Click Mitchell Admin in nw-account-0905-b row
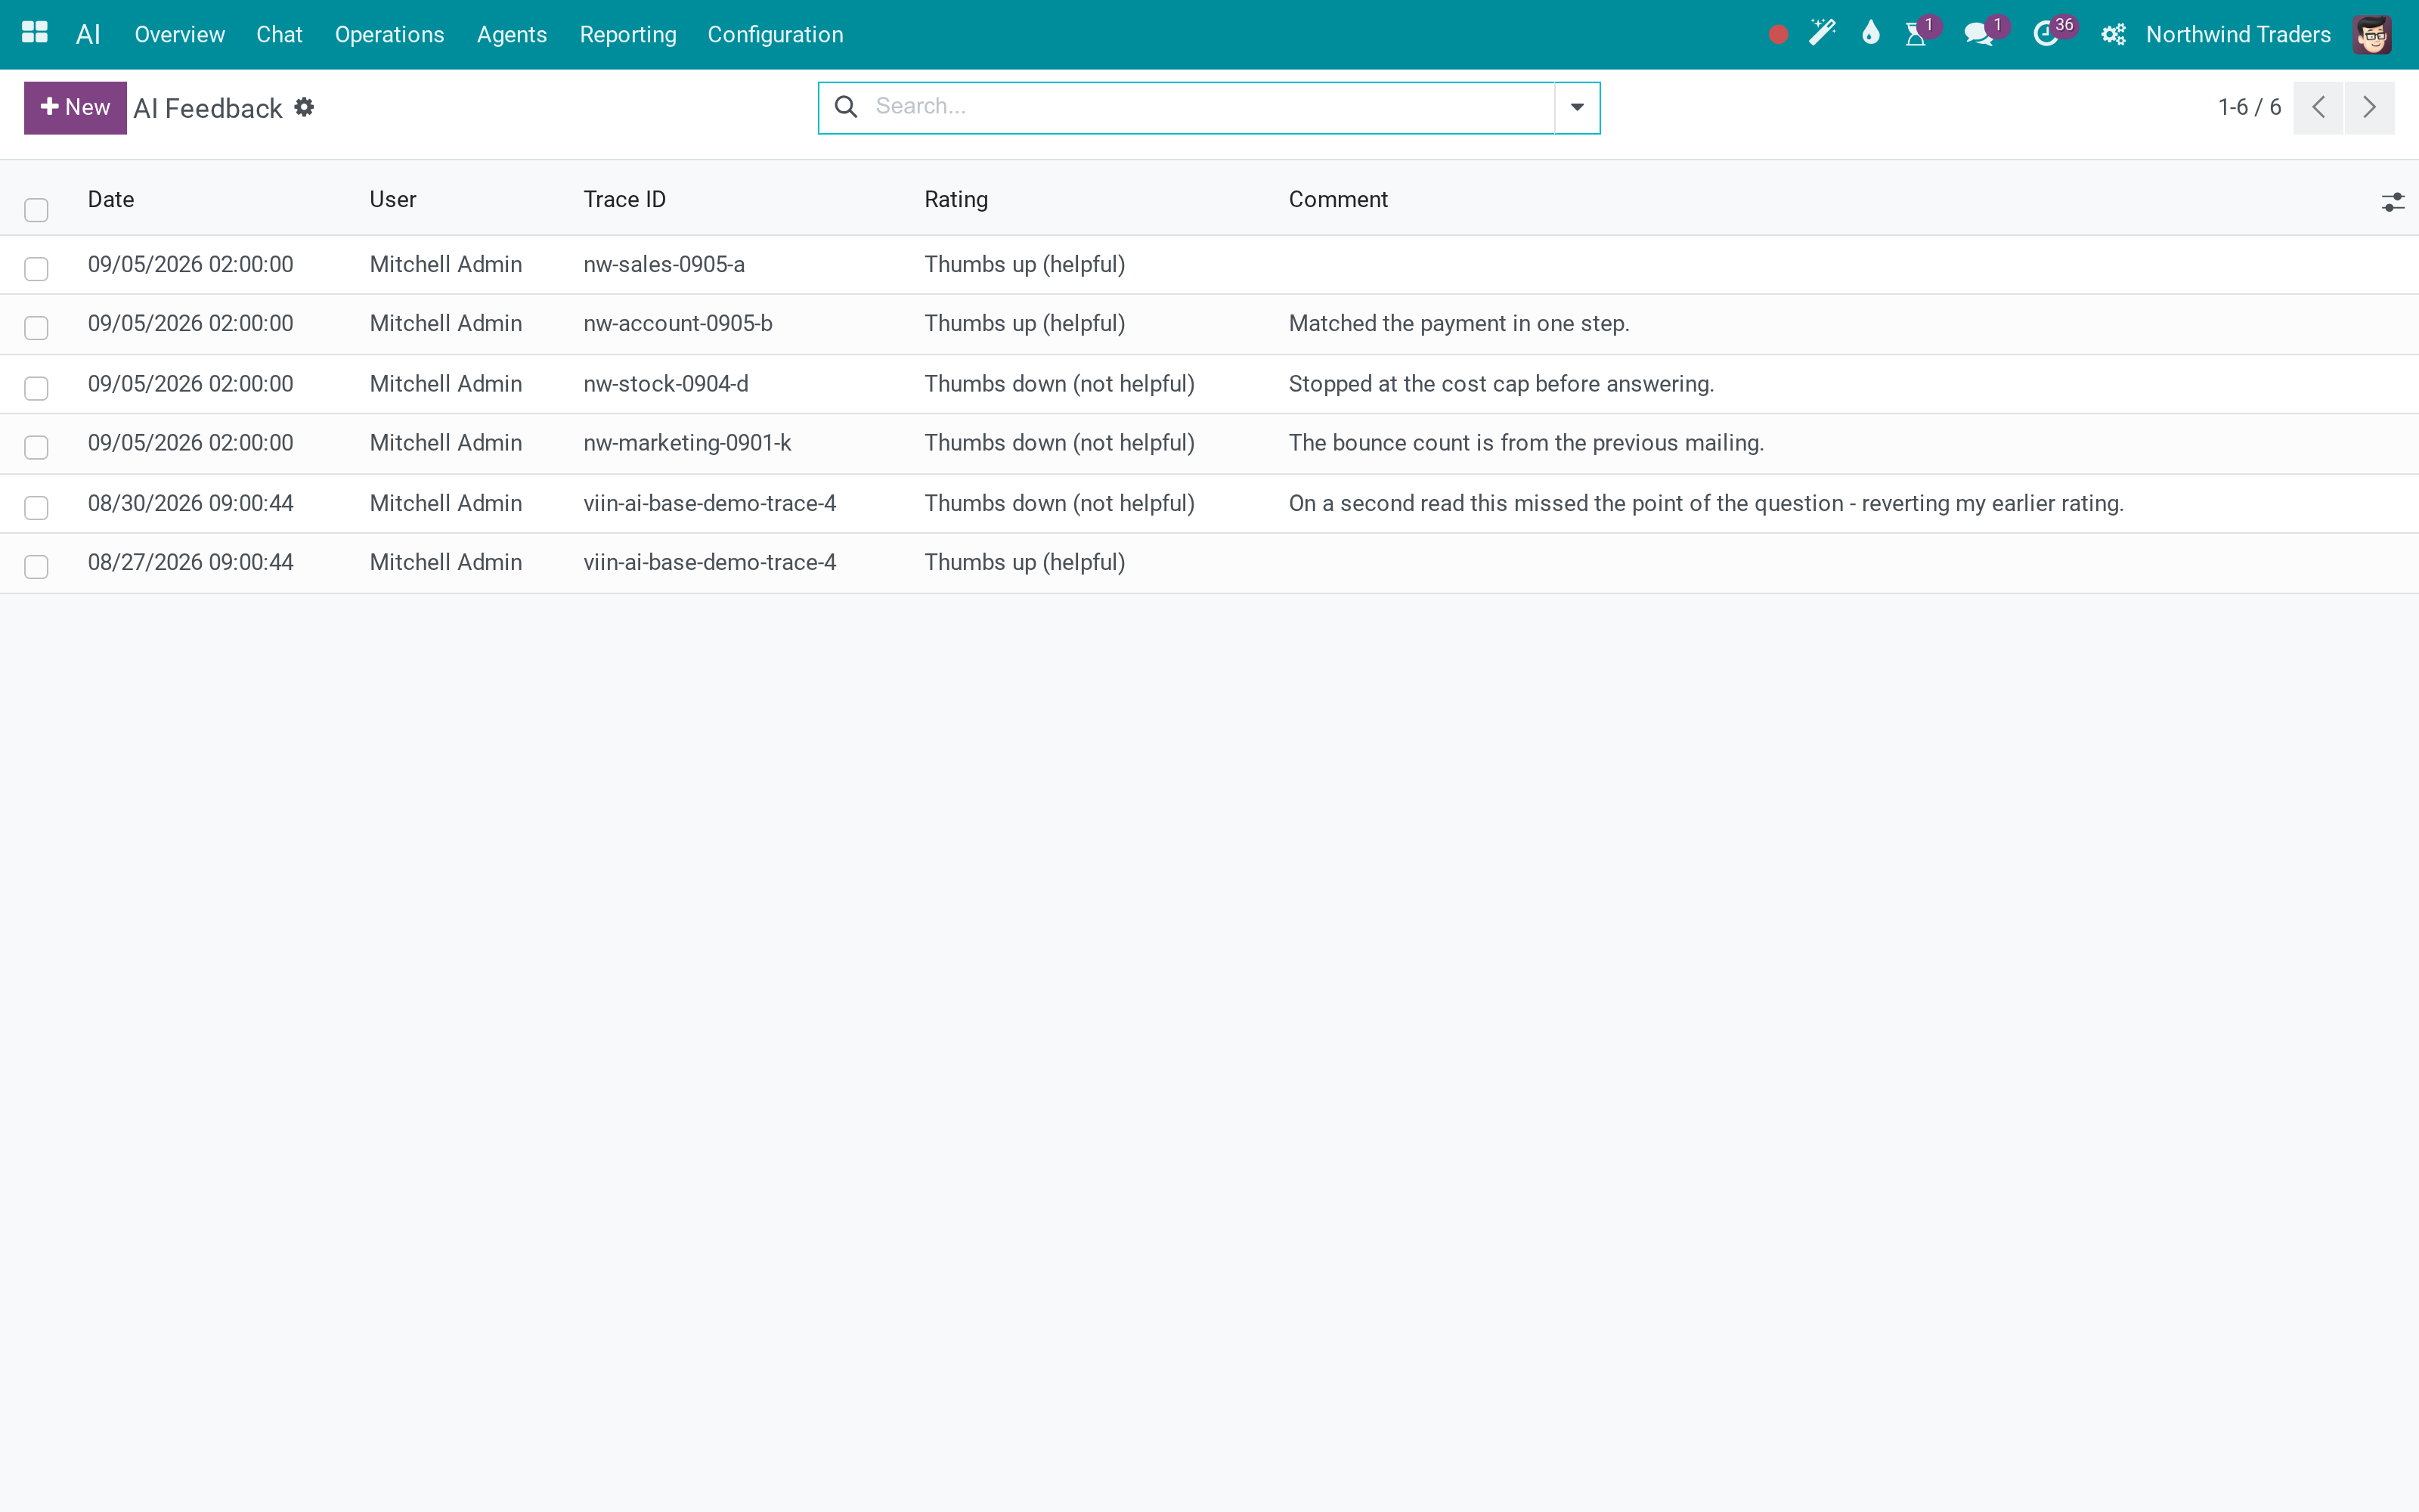2419x1512 pixels. click(446, 323)
